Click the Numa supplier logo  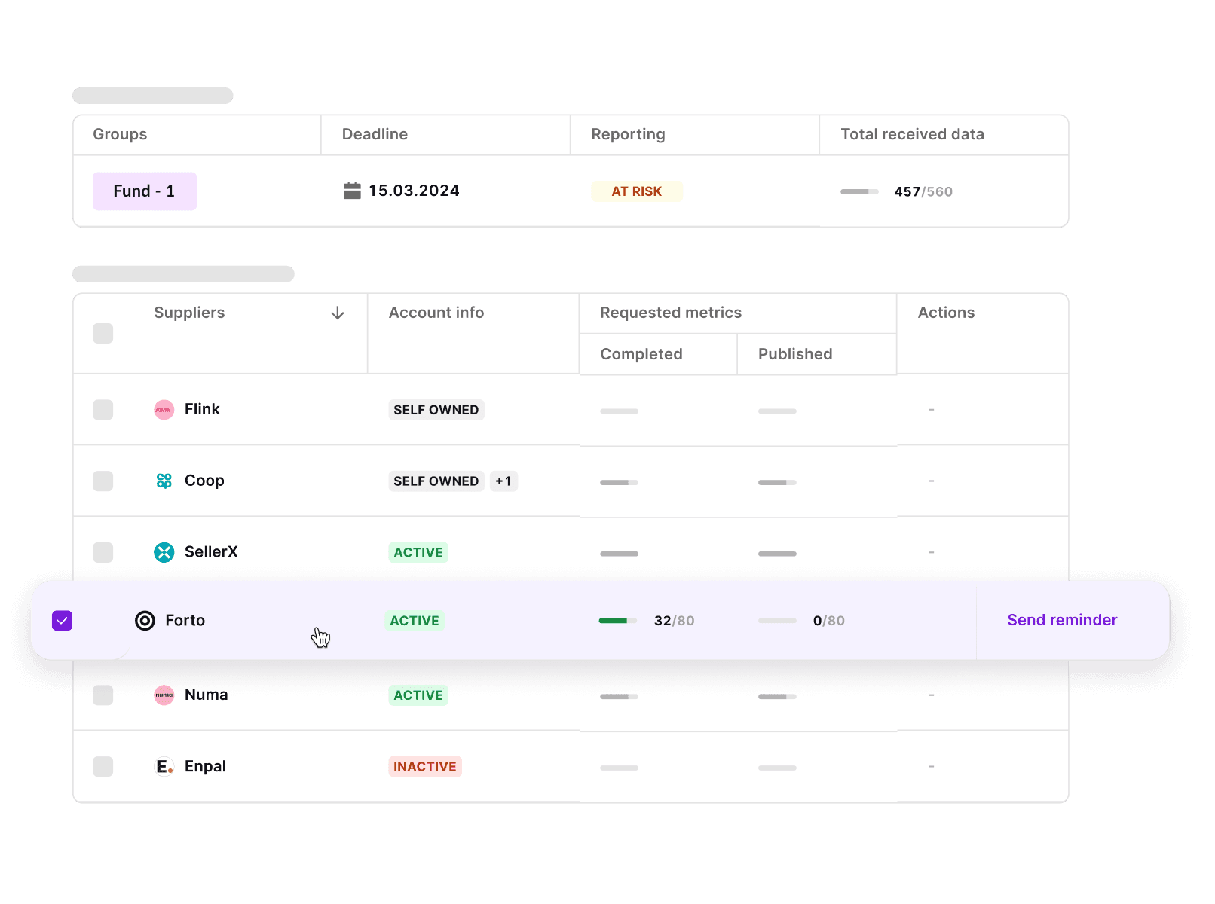(164, 695)
